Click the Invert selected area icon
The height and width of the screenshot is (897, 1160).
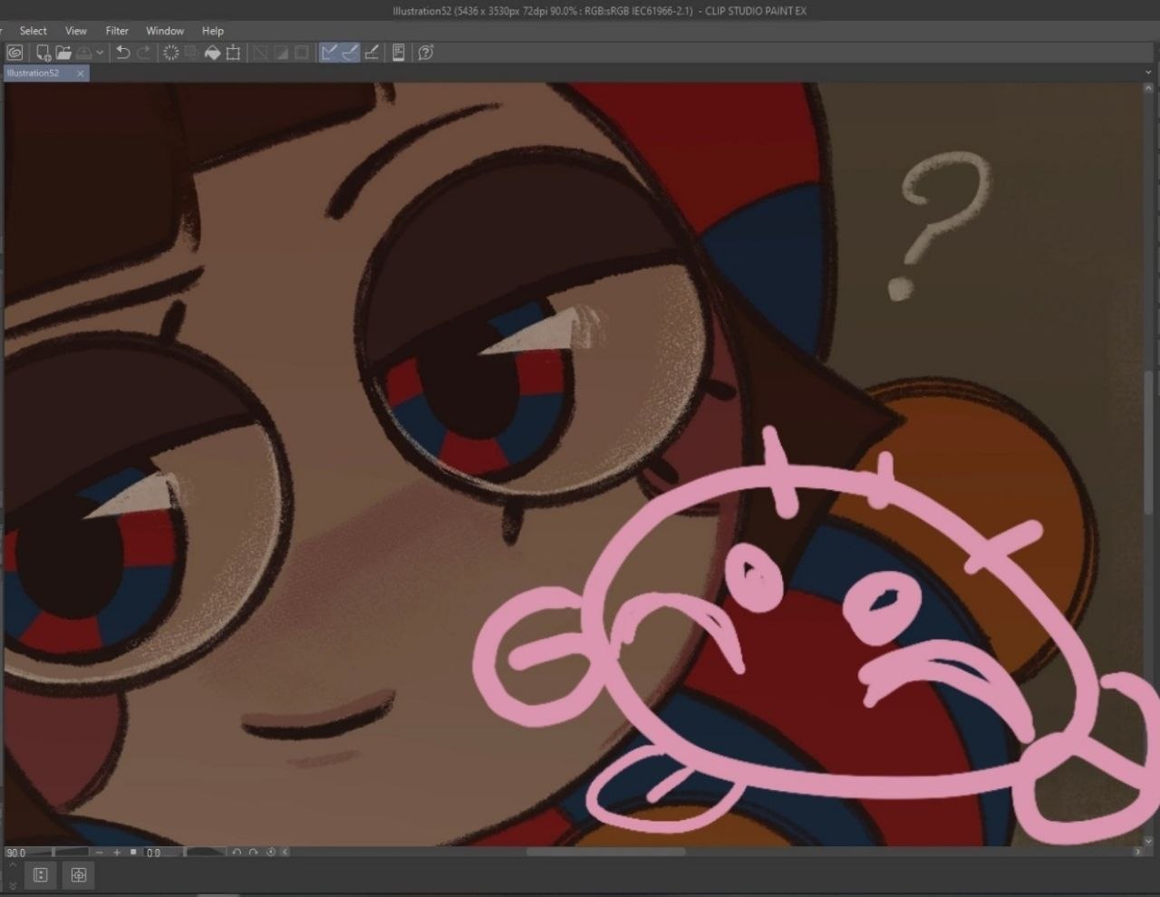click(281, 53)
